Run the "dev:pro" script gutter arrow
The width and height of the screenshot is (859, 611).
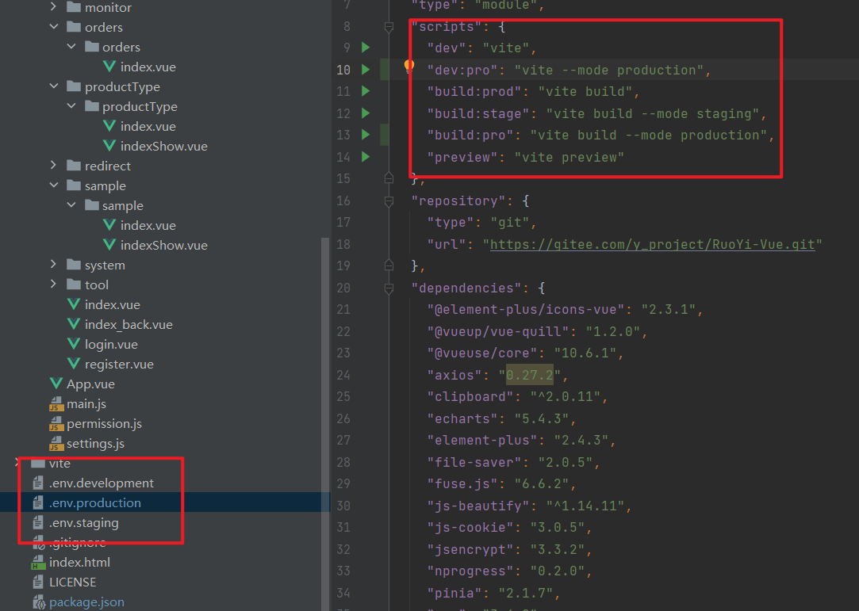click(366, 70)
